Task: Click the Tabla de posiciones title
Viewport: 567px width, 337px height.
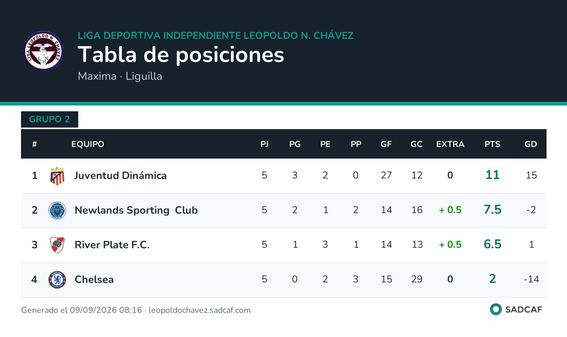Action: (181, 55)
